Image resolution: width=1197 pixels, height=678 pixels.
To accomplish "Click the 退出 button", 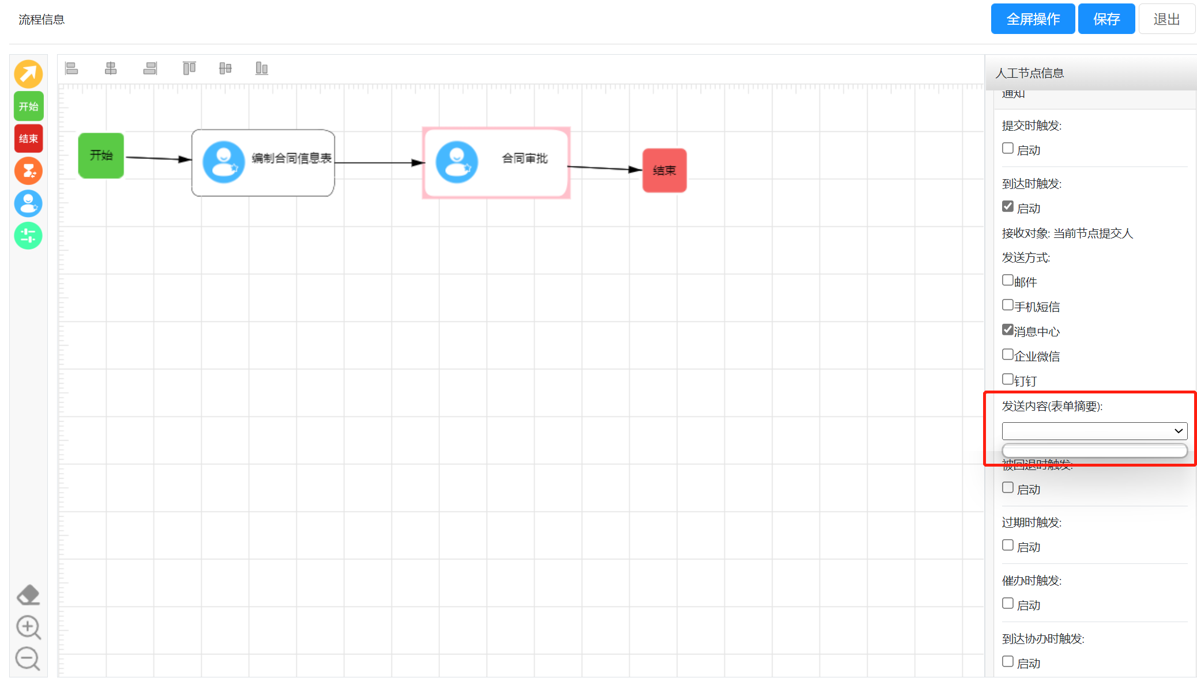I will (x=1166, y=19).
